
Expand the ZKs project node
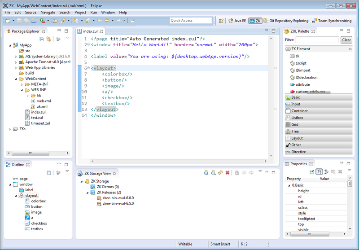pyautogui.click(x=10, y=129)
